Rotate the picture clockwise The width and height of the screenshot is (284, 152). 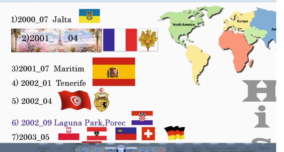[x=151, y=150]
